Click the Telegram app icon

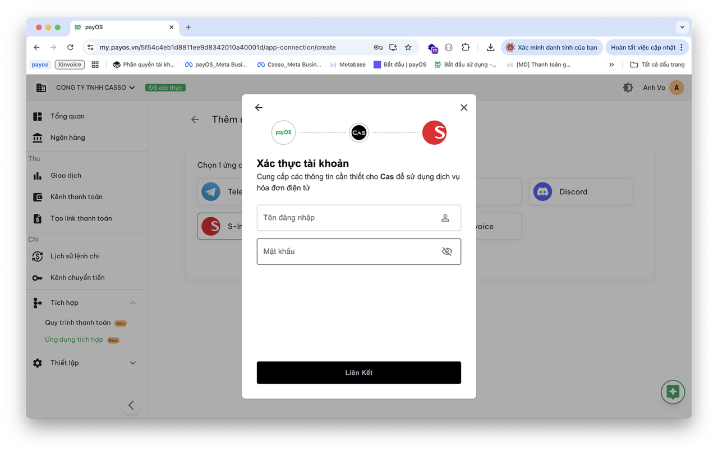tap(211, 192)
